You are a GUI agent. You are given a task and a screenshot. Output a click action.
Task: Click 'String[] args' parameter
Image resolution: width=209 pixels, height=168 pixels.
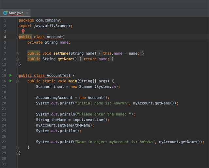(93, 81)
